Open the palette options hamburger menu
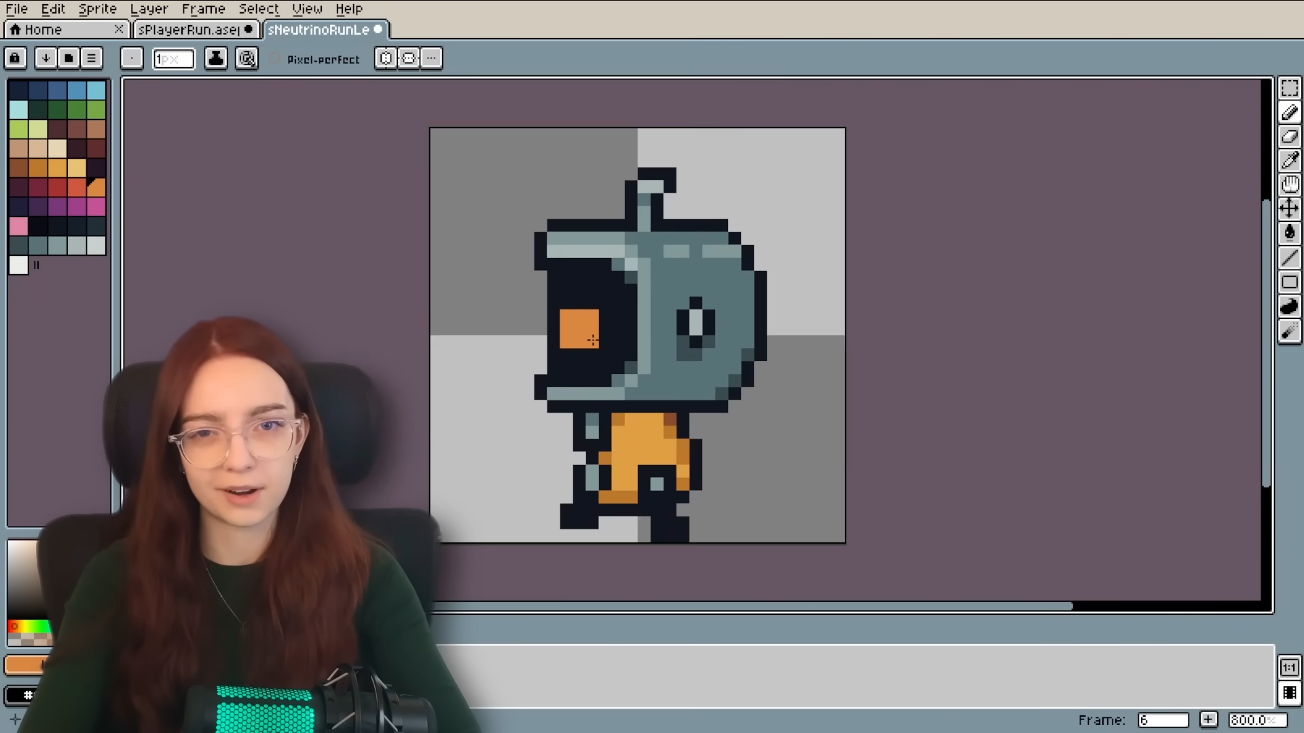This screenshot has height=733, width=1304. pos(92,58)
